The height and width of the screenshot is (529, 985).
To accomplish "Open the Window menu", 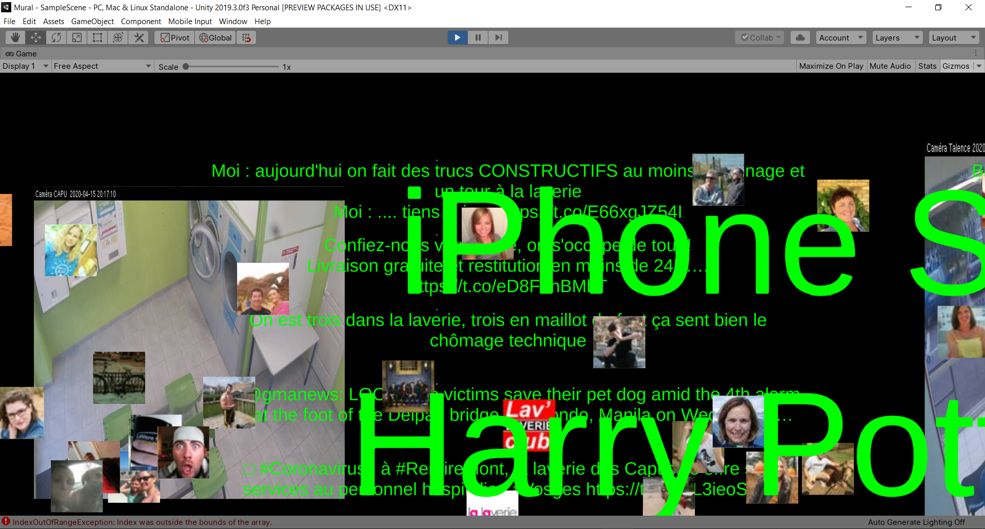I will (233, 22).
